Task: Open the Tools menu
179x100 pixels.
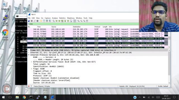Action: click(x=85, y=18)
